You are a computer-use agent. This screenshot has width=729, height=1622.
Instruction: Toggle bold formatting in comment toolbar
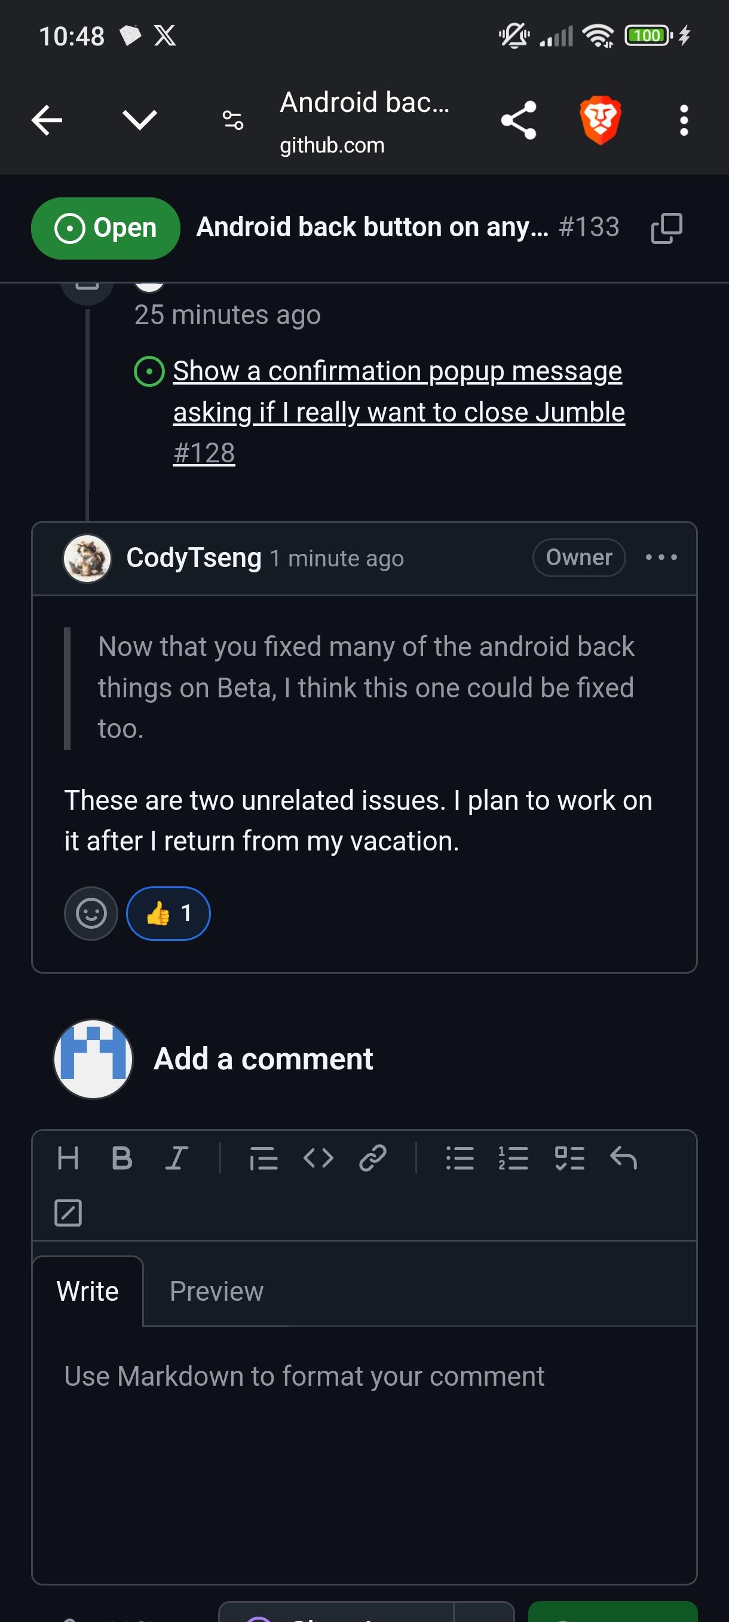tap(122, 1158)
